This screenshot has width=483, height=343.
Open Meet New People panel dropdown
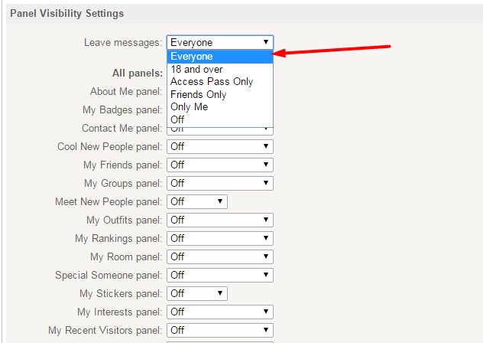pos(197,201)
